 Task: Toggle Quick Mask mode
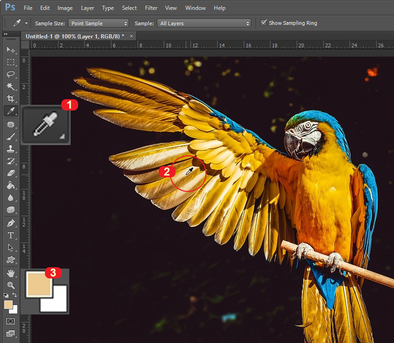coord(11,321)
